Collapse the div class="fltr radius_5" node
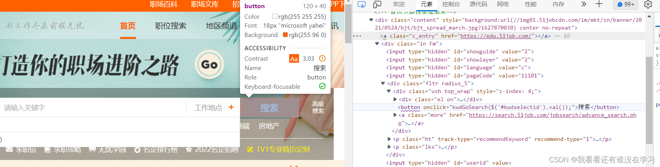The width and height of the screenshot is (660, 167). (383, 83)
